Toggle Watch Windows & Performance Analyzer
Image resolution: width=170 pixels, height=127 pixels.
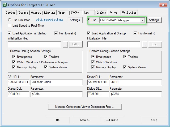tap(14, 62)
